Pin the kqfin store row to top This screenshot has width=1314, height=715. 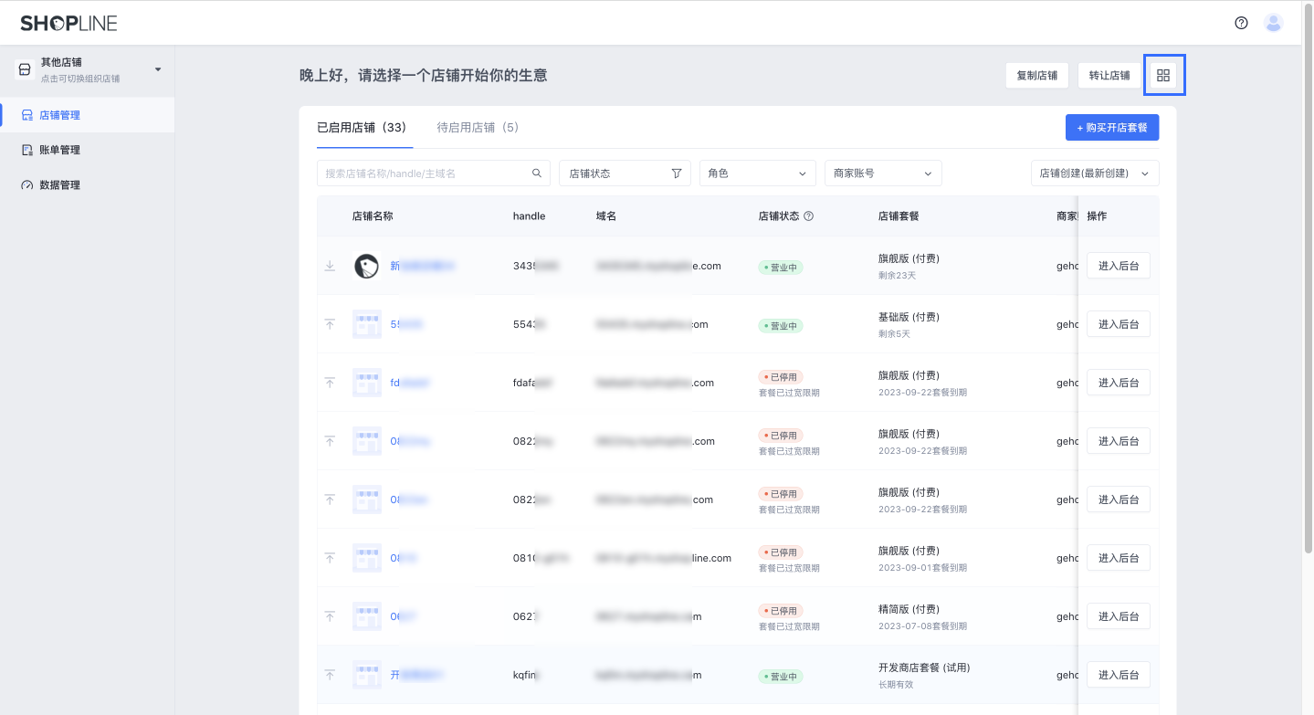(330, 675)
